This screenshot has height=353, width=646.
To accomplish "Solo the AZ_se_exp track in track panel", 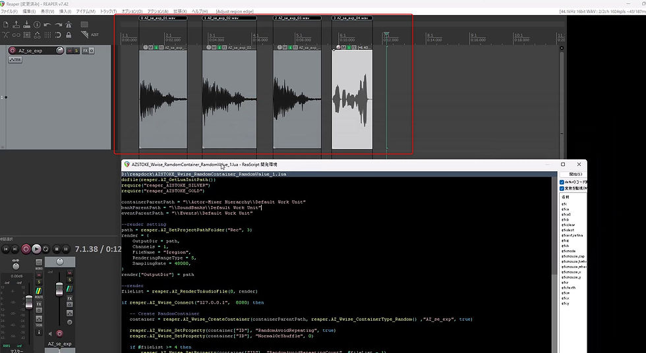I will (76, 51).
